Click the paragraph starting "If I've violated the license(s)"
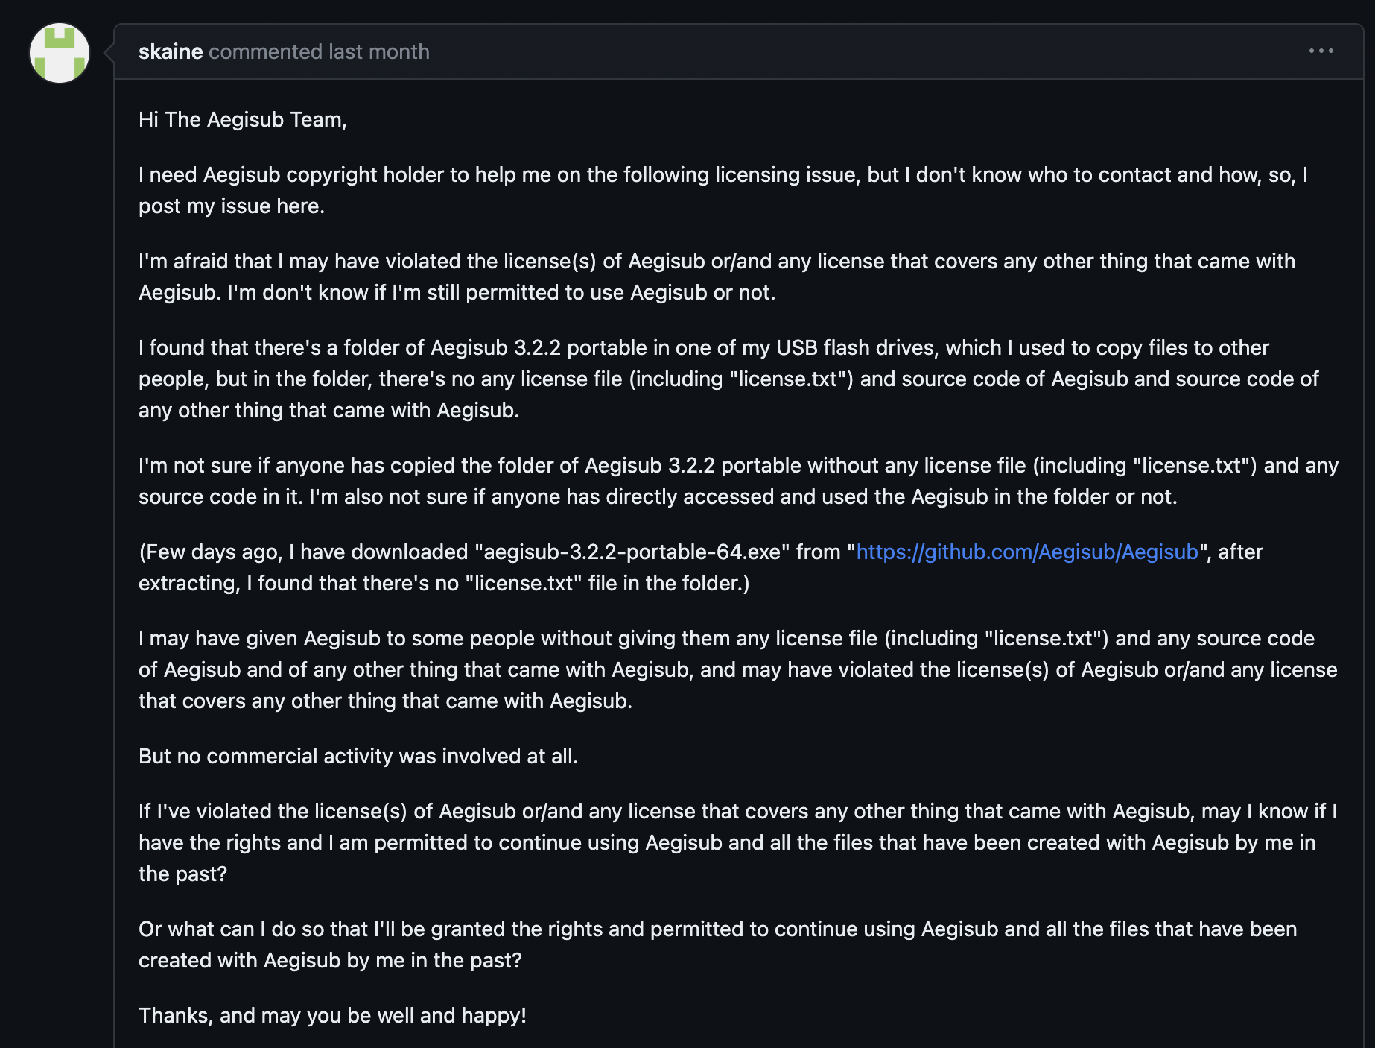The image size is (1375, 1048). (x=737, y=842)
